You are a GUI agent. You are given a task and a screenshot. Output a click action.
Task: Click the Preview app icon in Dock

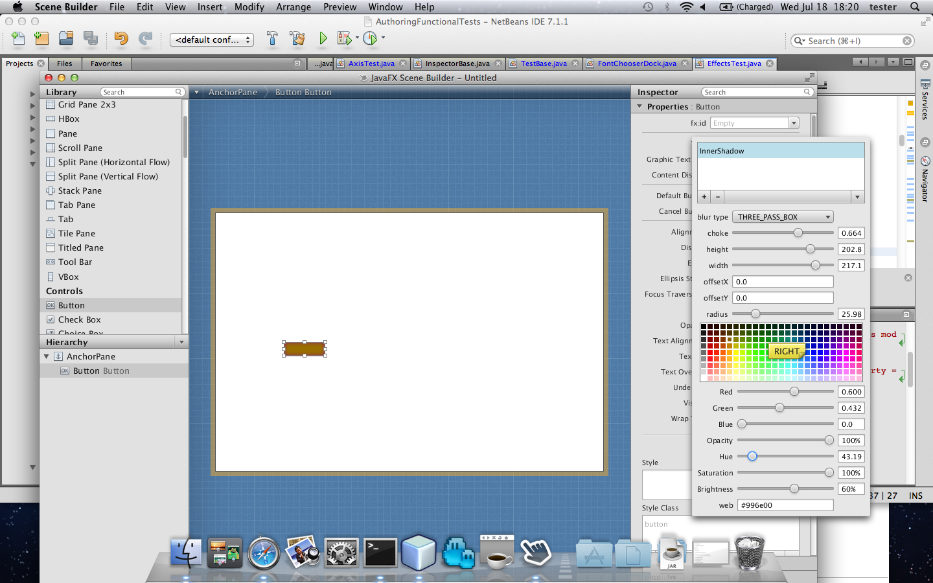click(303, 553)
